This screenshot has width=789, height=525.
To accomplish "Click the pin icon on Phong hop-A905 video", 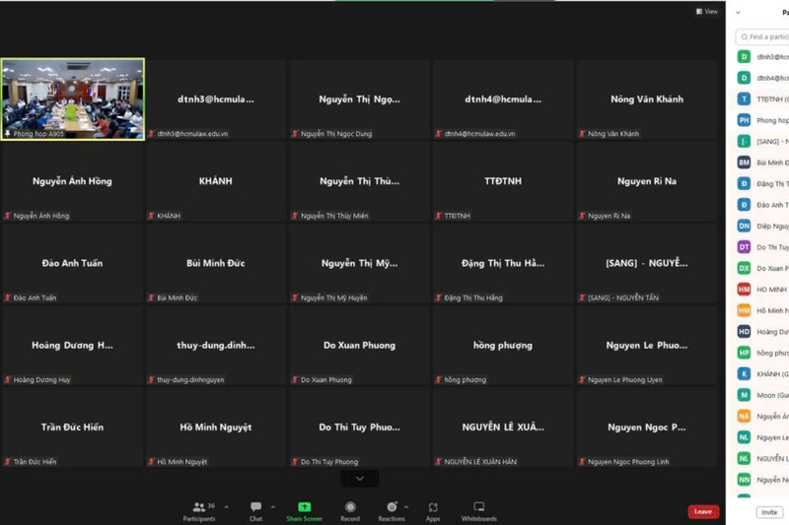I will click(x=8, y=133).
